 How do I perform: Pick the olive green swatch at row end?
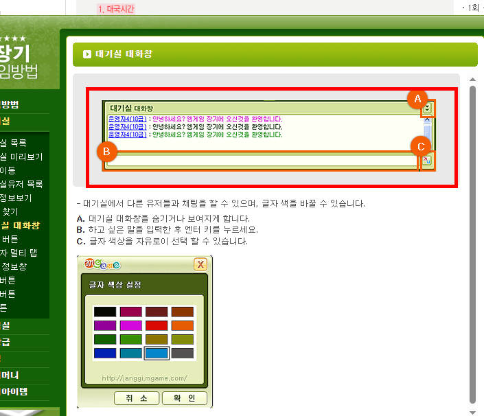point(183,340)
